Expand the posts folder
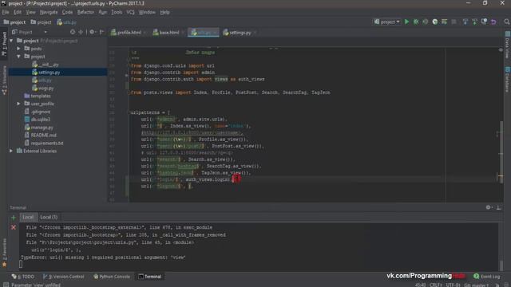 pos(19,49)
